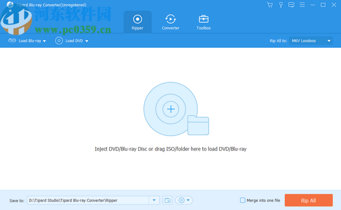Screen dimensions: 341x210
Task: Enable Merge into one file checkbox
Action: point(243,200)
